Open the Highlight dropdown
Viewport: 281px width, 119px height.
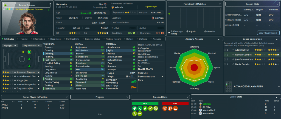(x=11, y=45)
